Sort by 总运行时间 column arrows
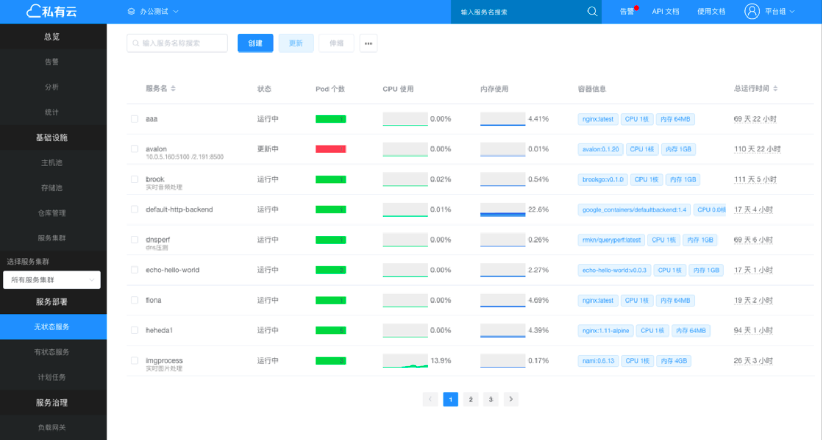 pos(775,89)
